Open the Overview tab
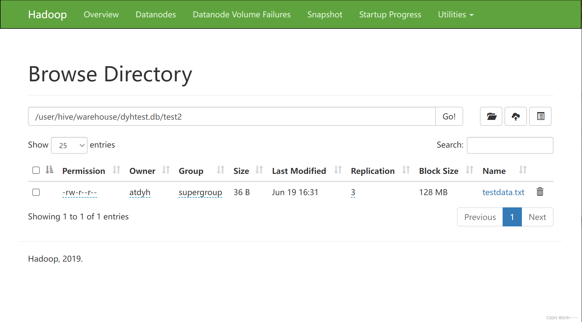582x322 pixels. pyautogui.click(x=101, y=15)
